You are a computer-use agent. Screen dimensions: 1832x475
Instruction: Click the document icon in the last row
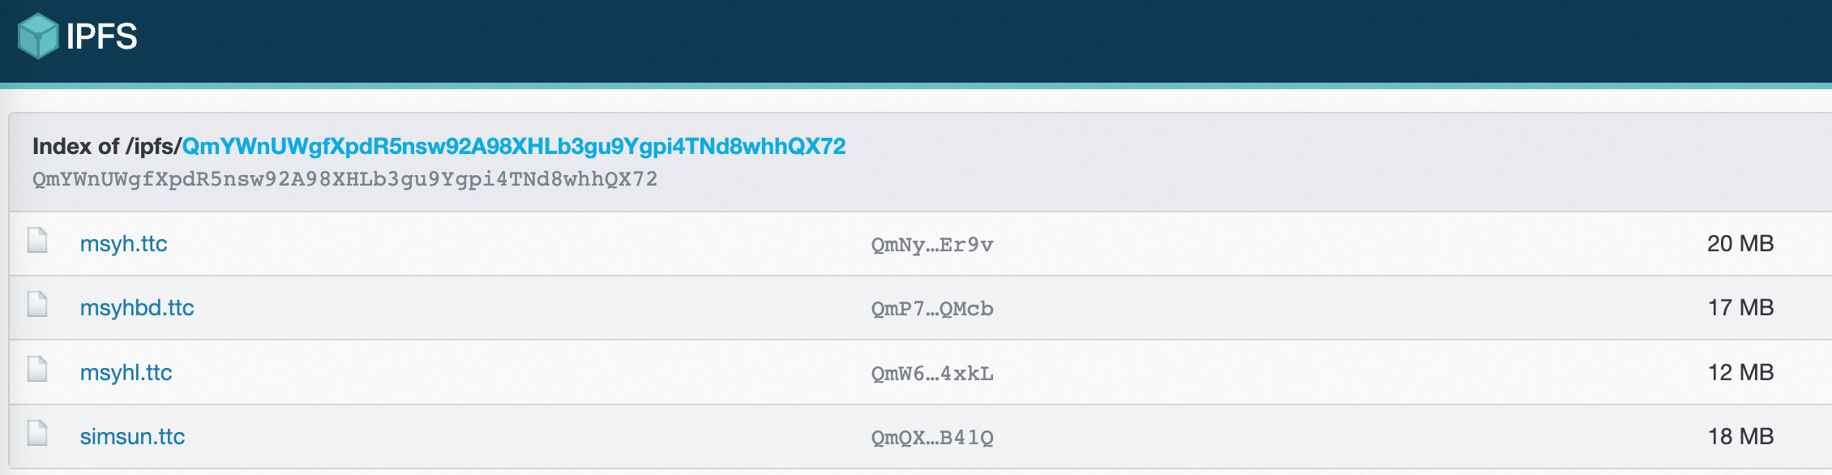point(36,436)
